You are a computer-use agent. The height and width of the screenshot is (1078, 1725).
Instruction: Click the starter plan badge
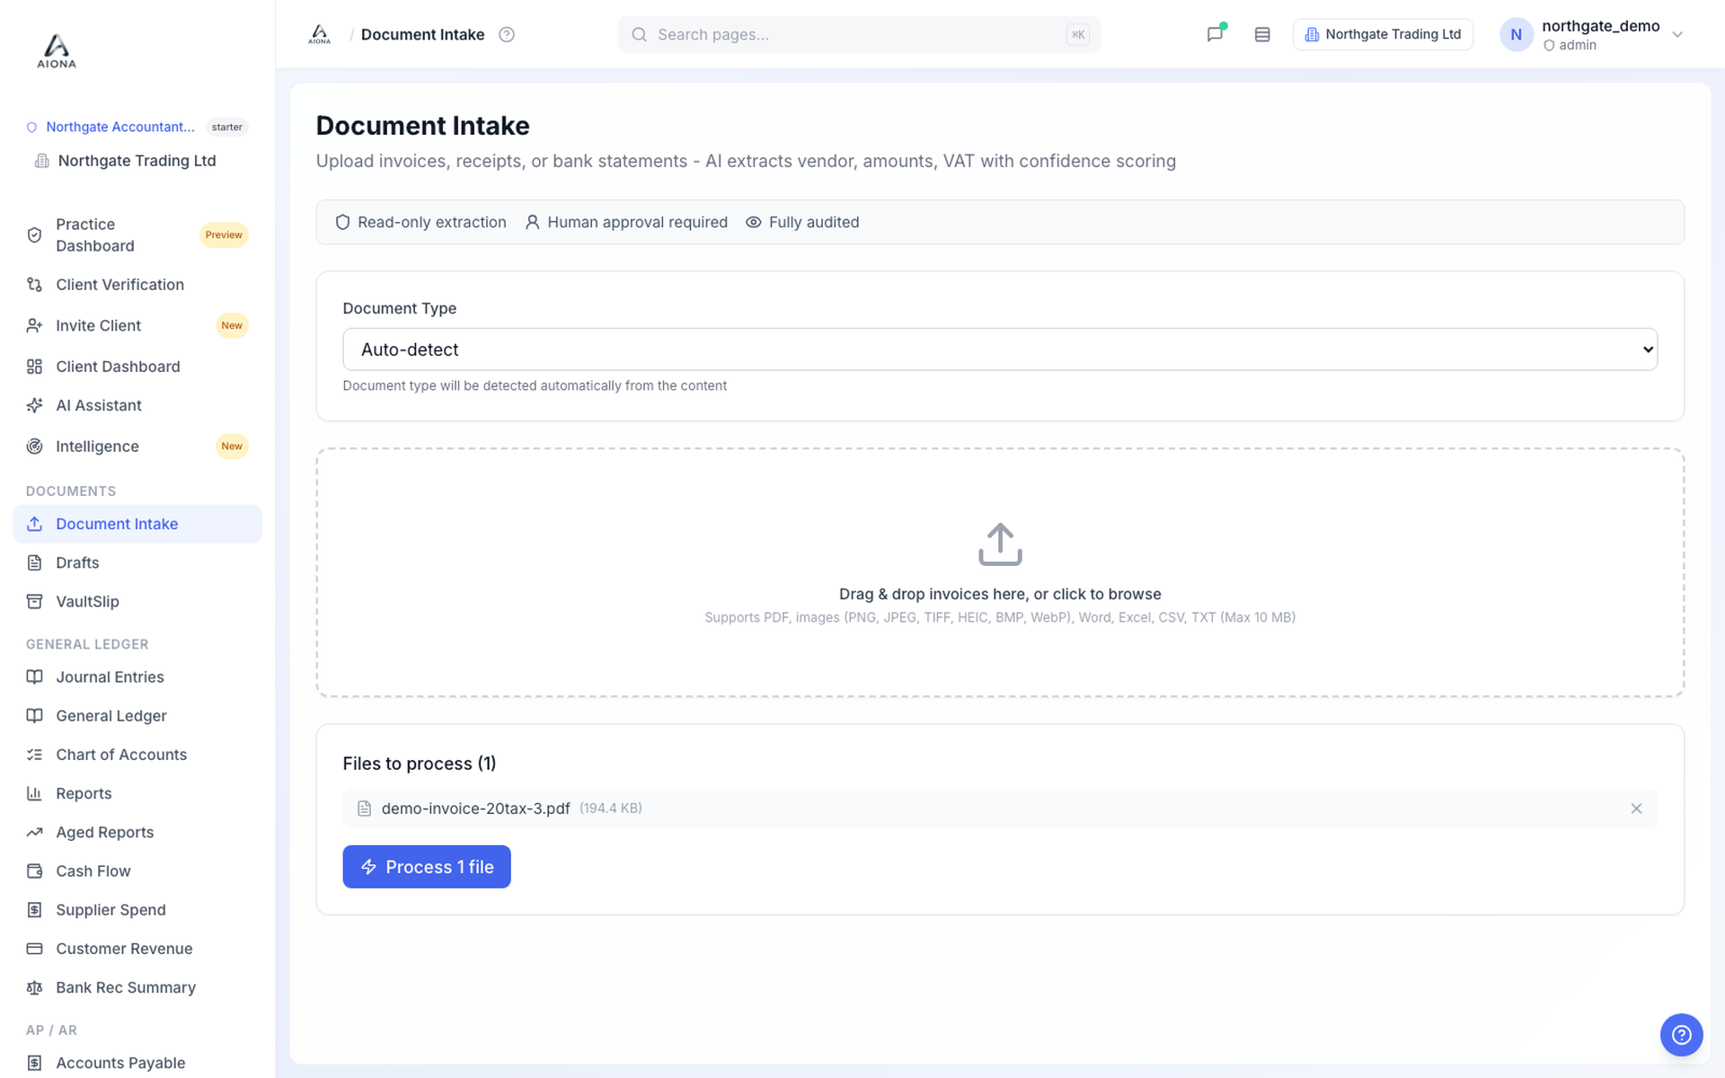point(227,127)
